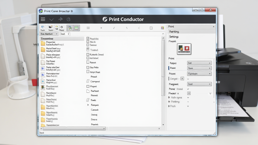Open the "Pome" dropdown
Viewport: 258px width, 145px height.
click(199, 68)
